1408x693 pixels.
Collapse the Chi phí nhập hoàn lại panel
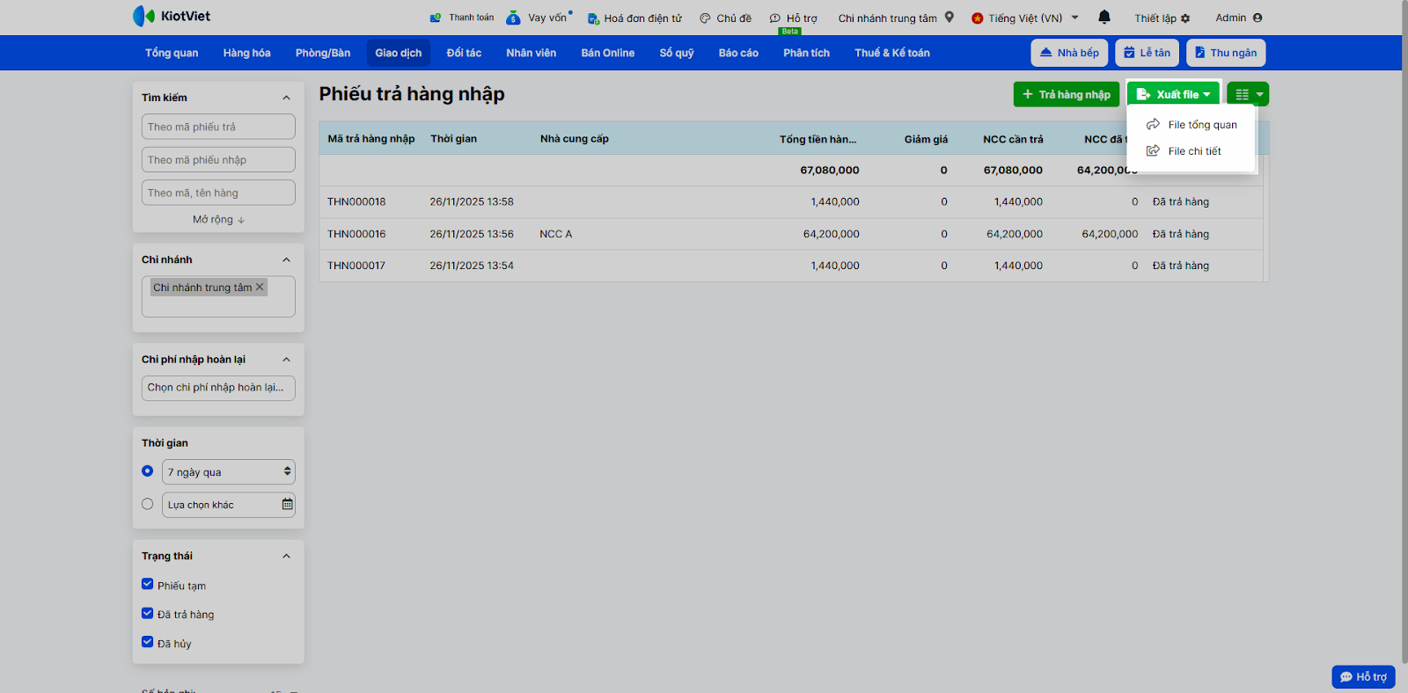click(286, 359)
